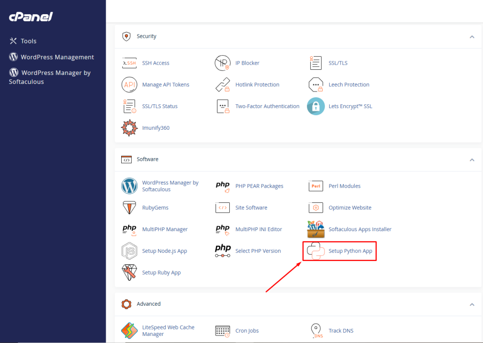Open the Cron Jobs icon
This screenshot has height=343, width=483.
(222, 331)
